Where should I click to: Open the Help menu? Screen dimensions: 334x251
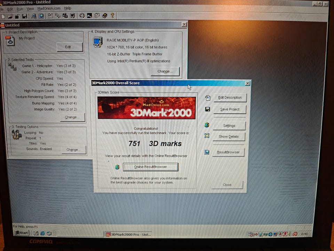(67, 8)
